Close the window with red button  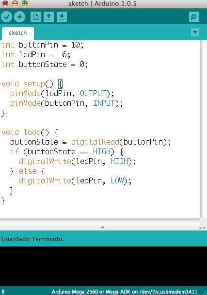click(5, 3)
